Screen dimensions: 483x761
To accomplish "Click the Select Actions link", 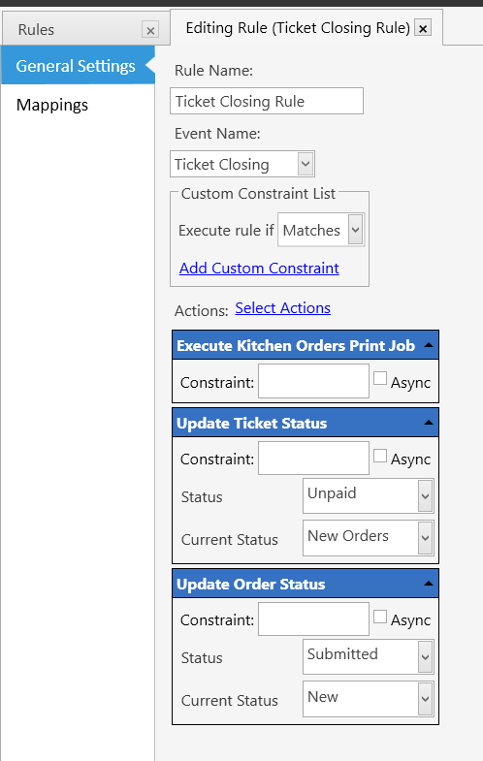I will pyautogui.click(x=282, y=308).
